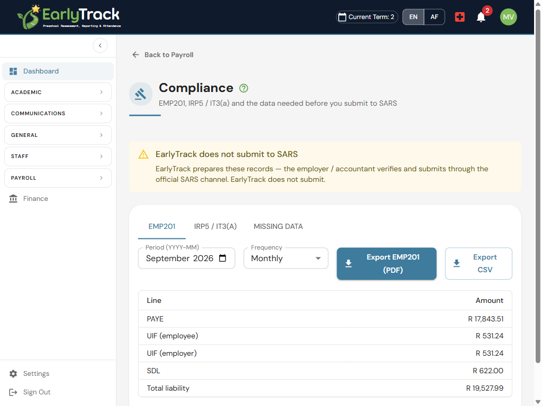
Task: Click the Settings gear icon
Action: pyautogui.click(x=13, y=374)
